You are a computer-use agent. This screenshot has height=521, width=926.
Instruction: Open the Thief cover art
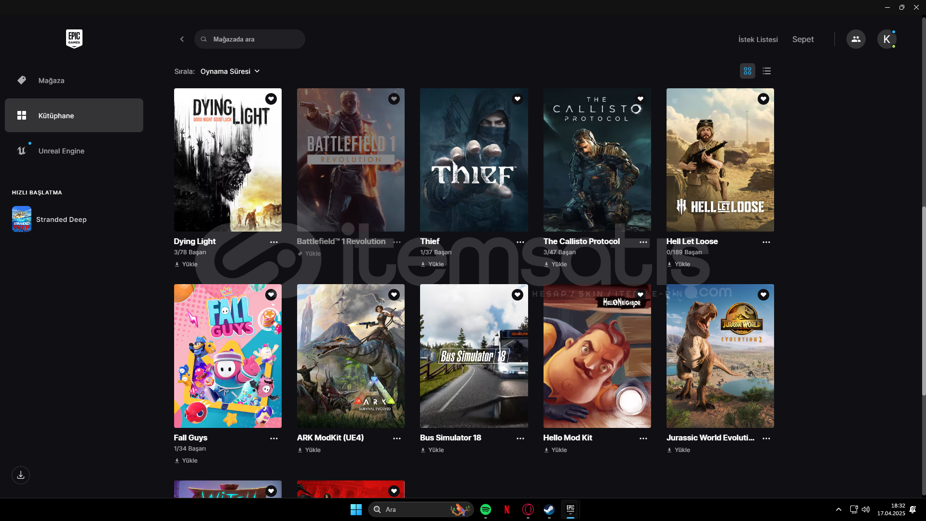[474, 160]
